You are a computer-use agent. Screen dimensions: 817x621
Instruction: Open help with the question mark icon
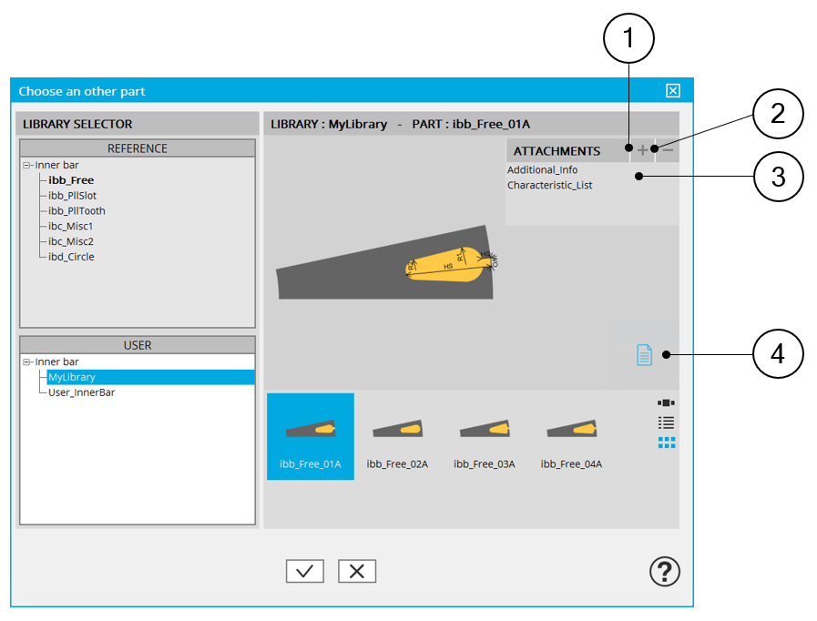664,572
